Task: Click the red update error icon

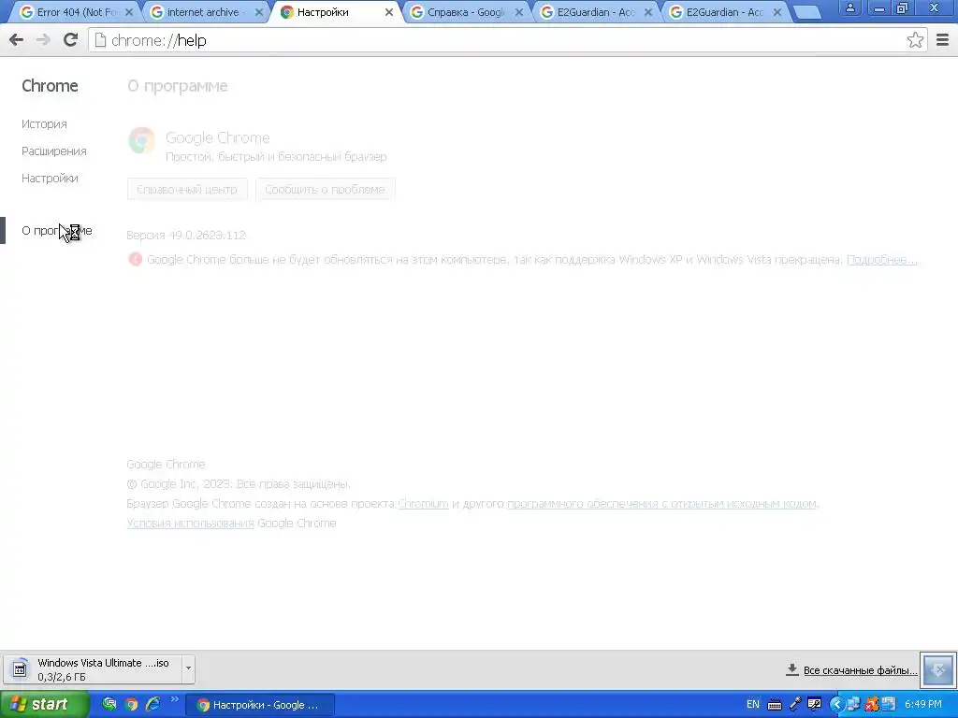Action: coord(135,259)
